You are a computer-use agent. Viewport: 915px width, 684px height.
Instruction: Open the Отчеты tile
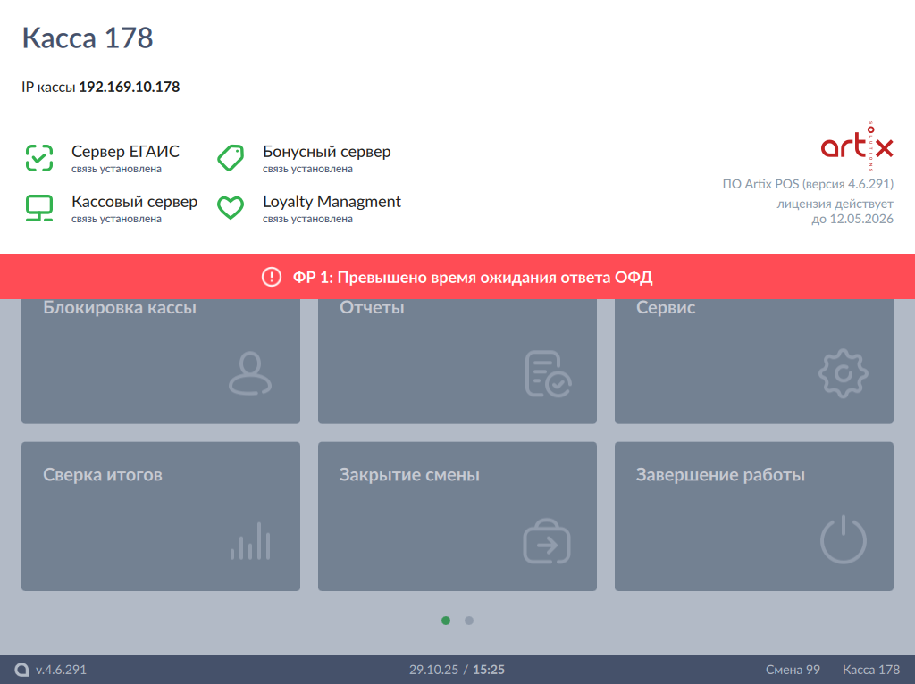tap(457, 362)
